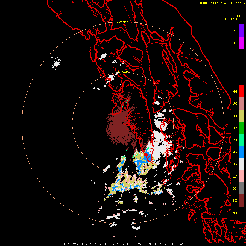Click the IC legend label
This screenshot has width=246, height=246.
(235, 177)
